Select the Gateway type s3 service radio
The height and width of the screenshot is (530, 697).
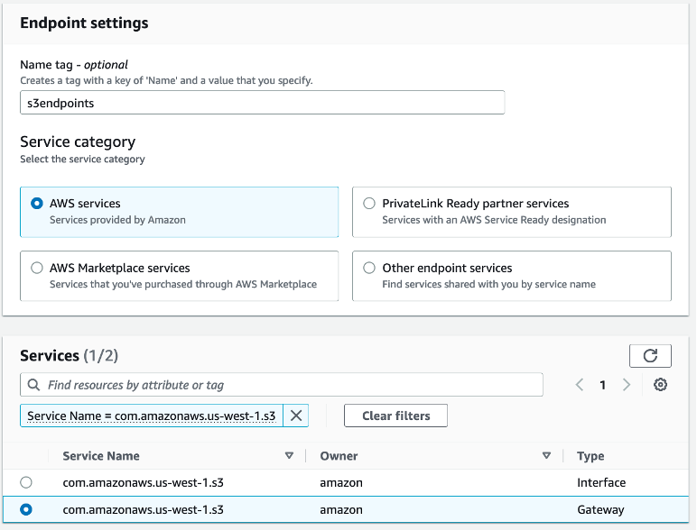[x=26, y=509]
